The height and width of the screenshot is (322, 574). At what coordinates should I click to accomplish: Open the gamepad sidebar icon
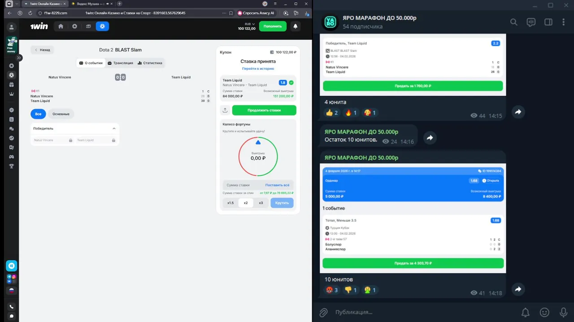pos(12,157)
